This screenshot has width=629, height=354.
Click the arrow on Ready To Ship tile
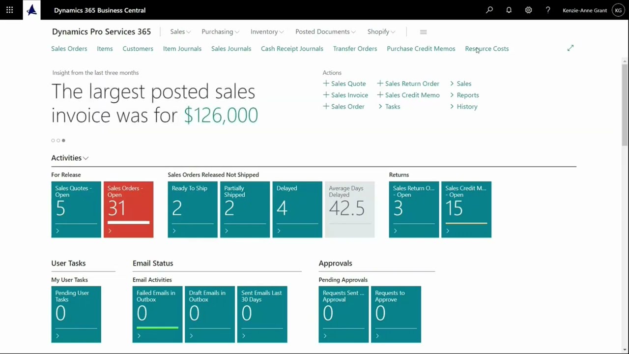pos(174,231)
